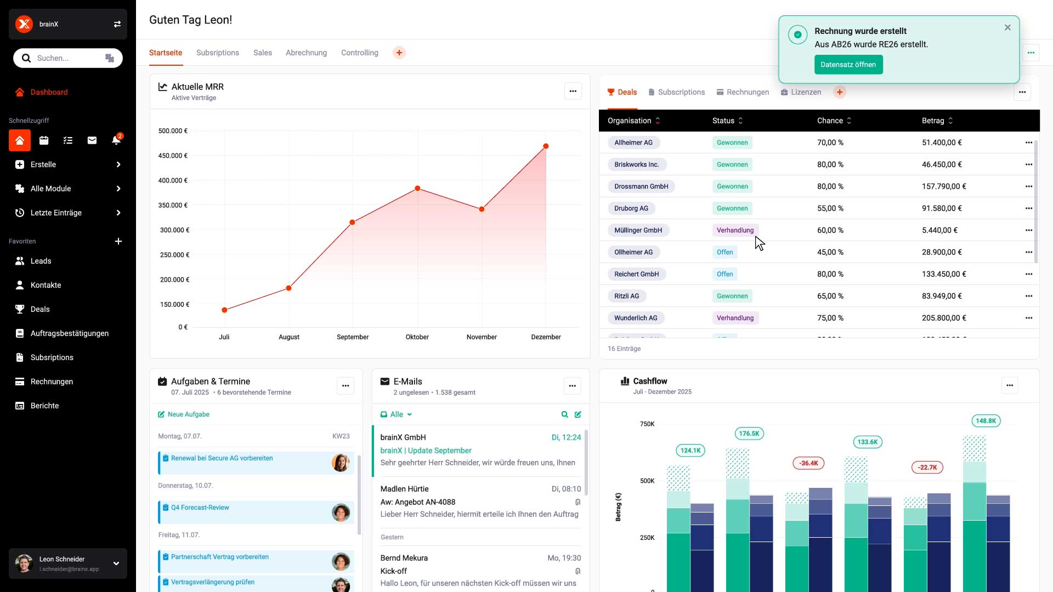This screenshot has height=592, width=1053.
Task: Open notifications bell with badge
Action: click(116, 140)
